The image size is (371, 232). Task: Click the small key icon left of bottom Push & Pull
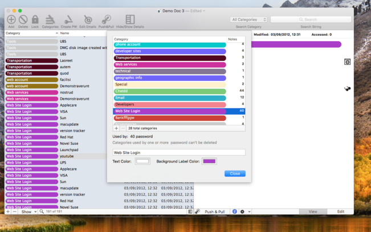[x=197, y=211]
